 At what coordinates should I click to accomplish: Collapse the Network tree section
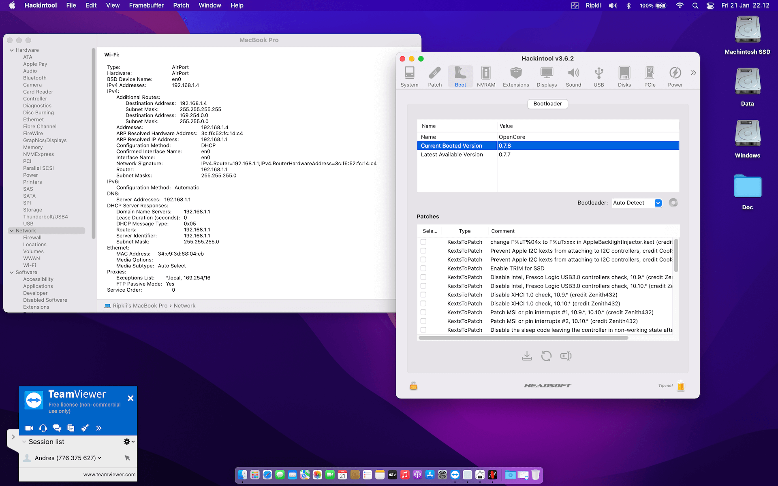click(12, 231)
